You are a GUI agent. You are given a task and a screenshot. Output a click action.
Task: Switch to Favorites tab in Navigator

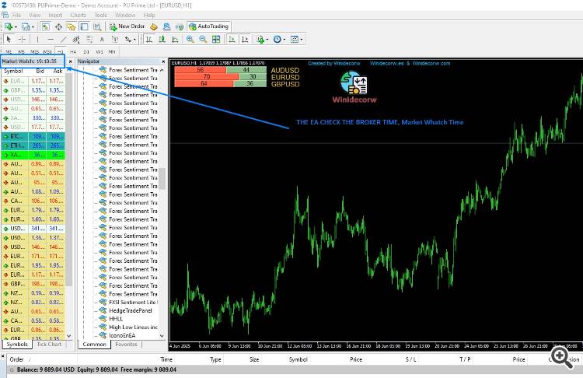(x=126, y=345)
